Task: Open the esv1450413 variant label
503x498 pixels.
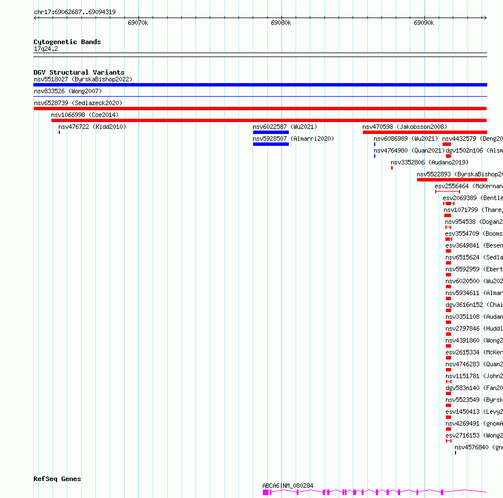Action: point(474,412)
